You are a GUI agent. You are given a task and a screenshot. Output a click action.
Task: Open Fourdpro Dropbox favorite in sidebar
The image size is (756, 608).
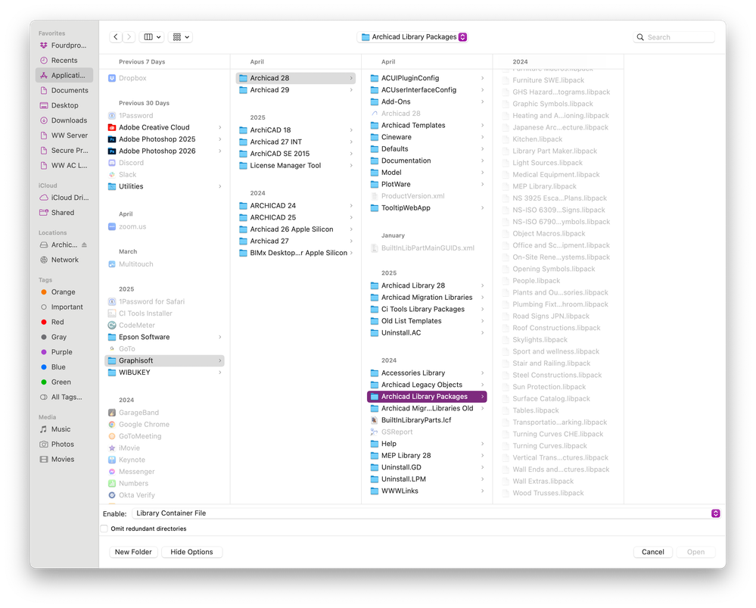64,45
